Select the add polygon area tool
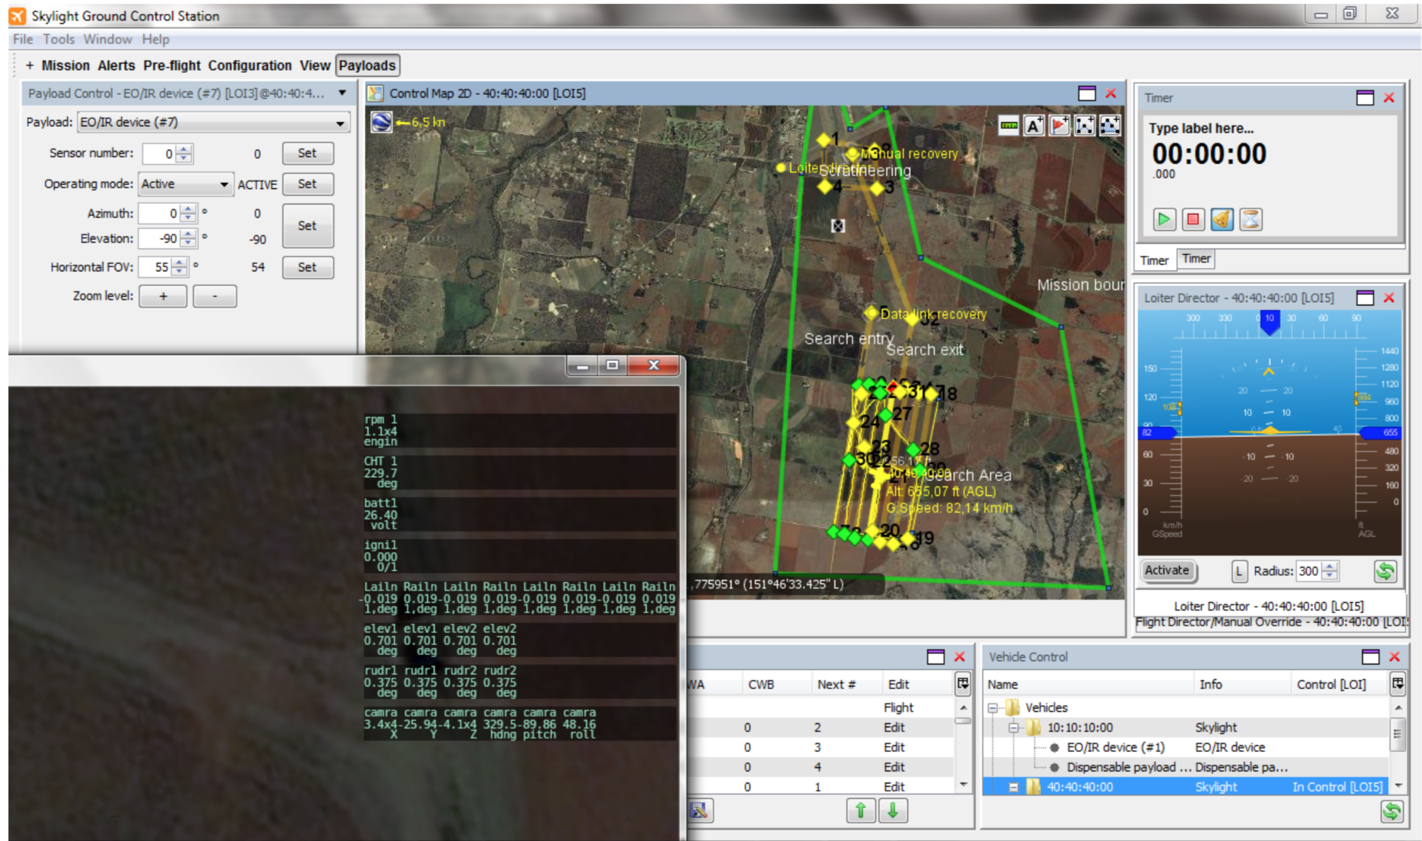Screen dimensions: 1422x841 pos(1110,126)
